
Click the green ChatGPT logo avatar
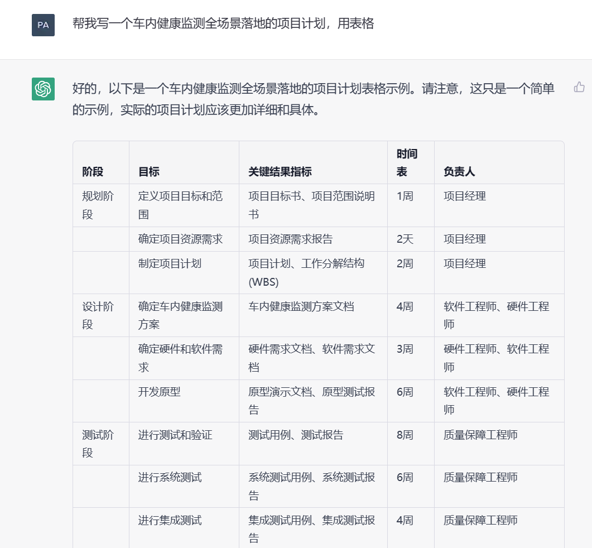click(43, 89)
